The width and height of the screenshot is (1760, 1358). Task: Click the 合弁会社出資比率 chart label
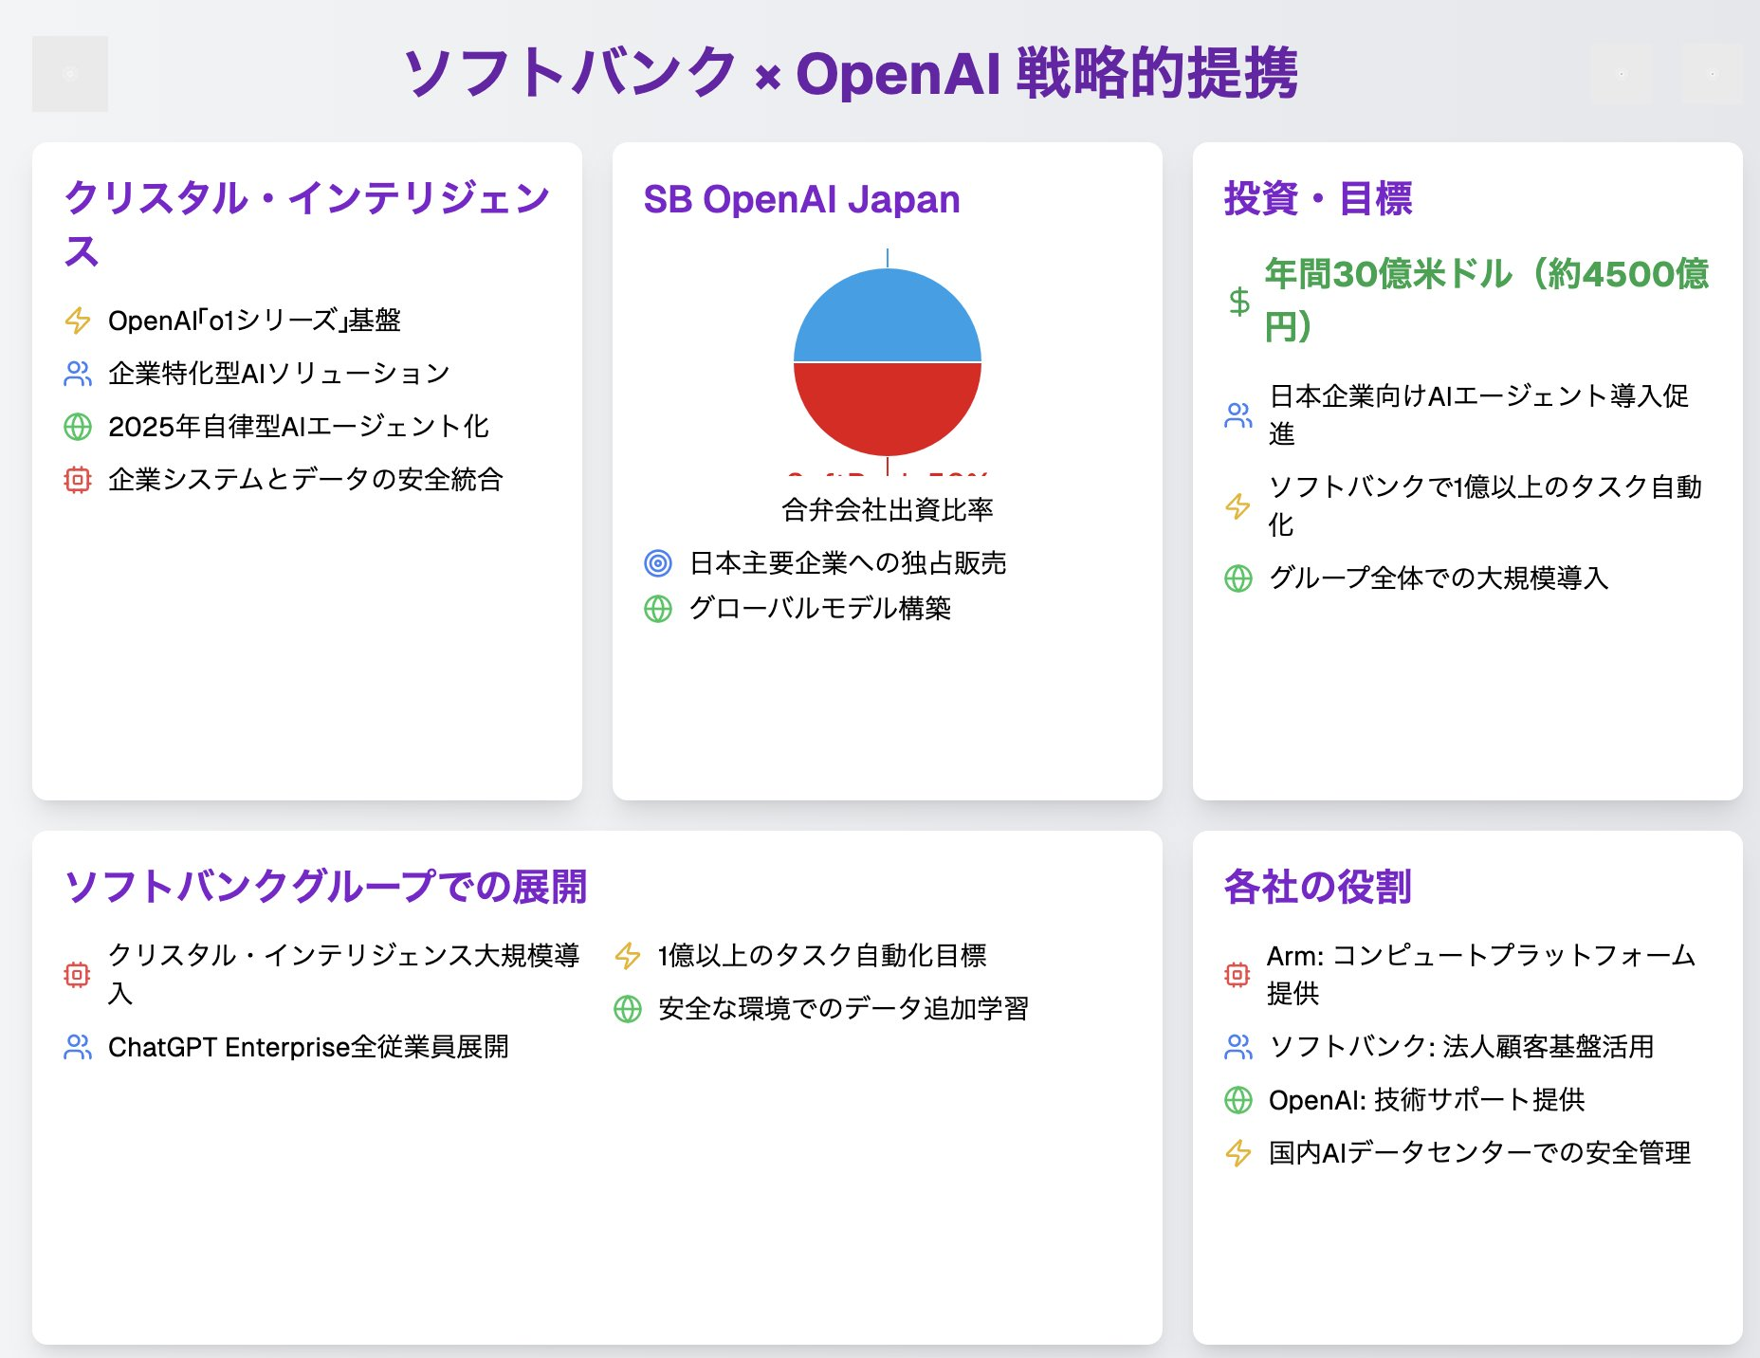tap(888, 510)
